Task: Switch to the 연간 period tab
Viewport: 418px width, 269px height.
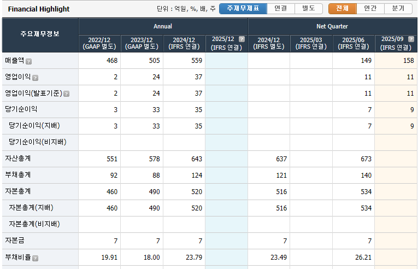Action: (x=370, y=9)
